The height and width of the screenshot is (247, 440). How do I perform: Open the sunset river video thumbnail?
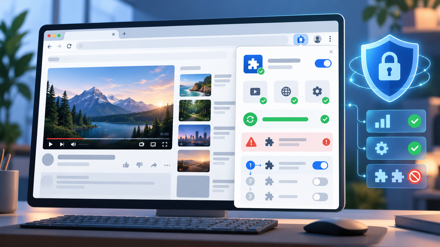[x=194, y=161]
